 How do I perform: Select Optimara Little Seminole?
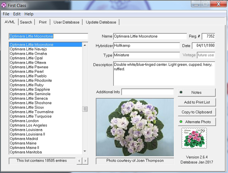tap(46, 94)
